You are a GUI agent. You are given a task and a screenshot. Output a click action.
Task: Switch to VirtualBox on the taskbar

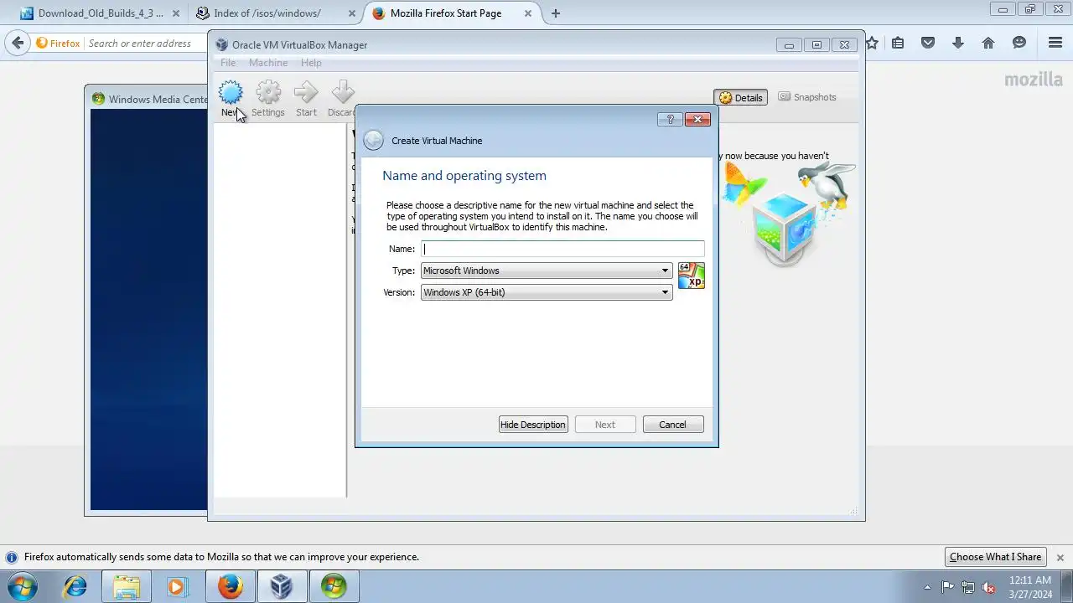coord(282,586)
